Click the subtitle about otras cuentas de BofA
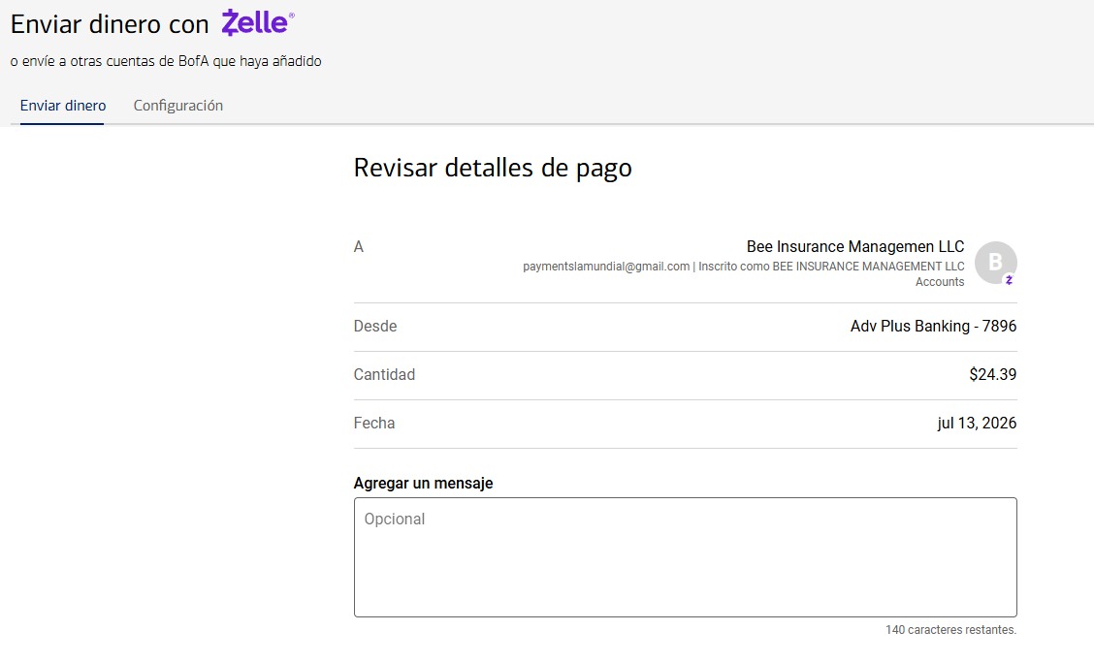The height and width of the screenshot is (662, 1094). pos(166,61)
